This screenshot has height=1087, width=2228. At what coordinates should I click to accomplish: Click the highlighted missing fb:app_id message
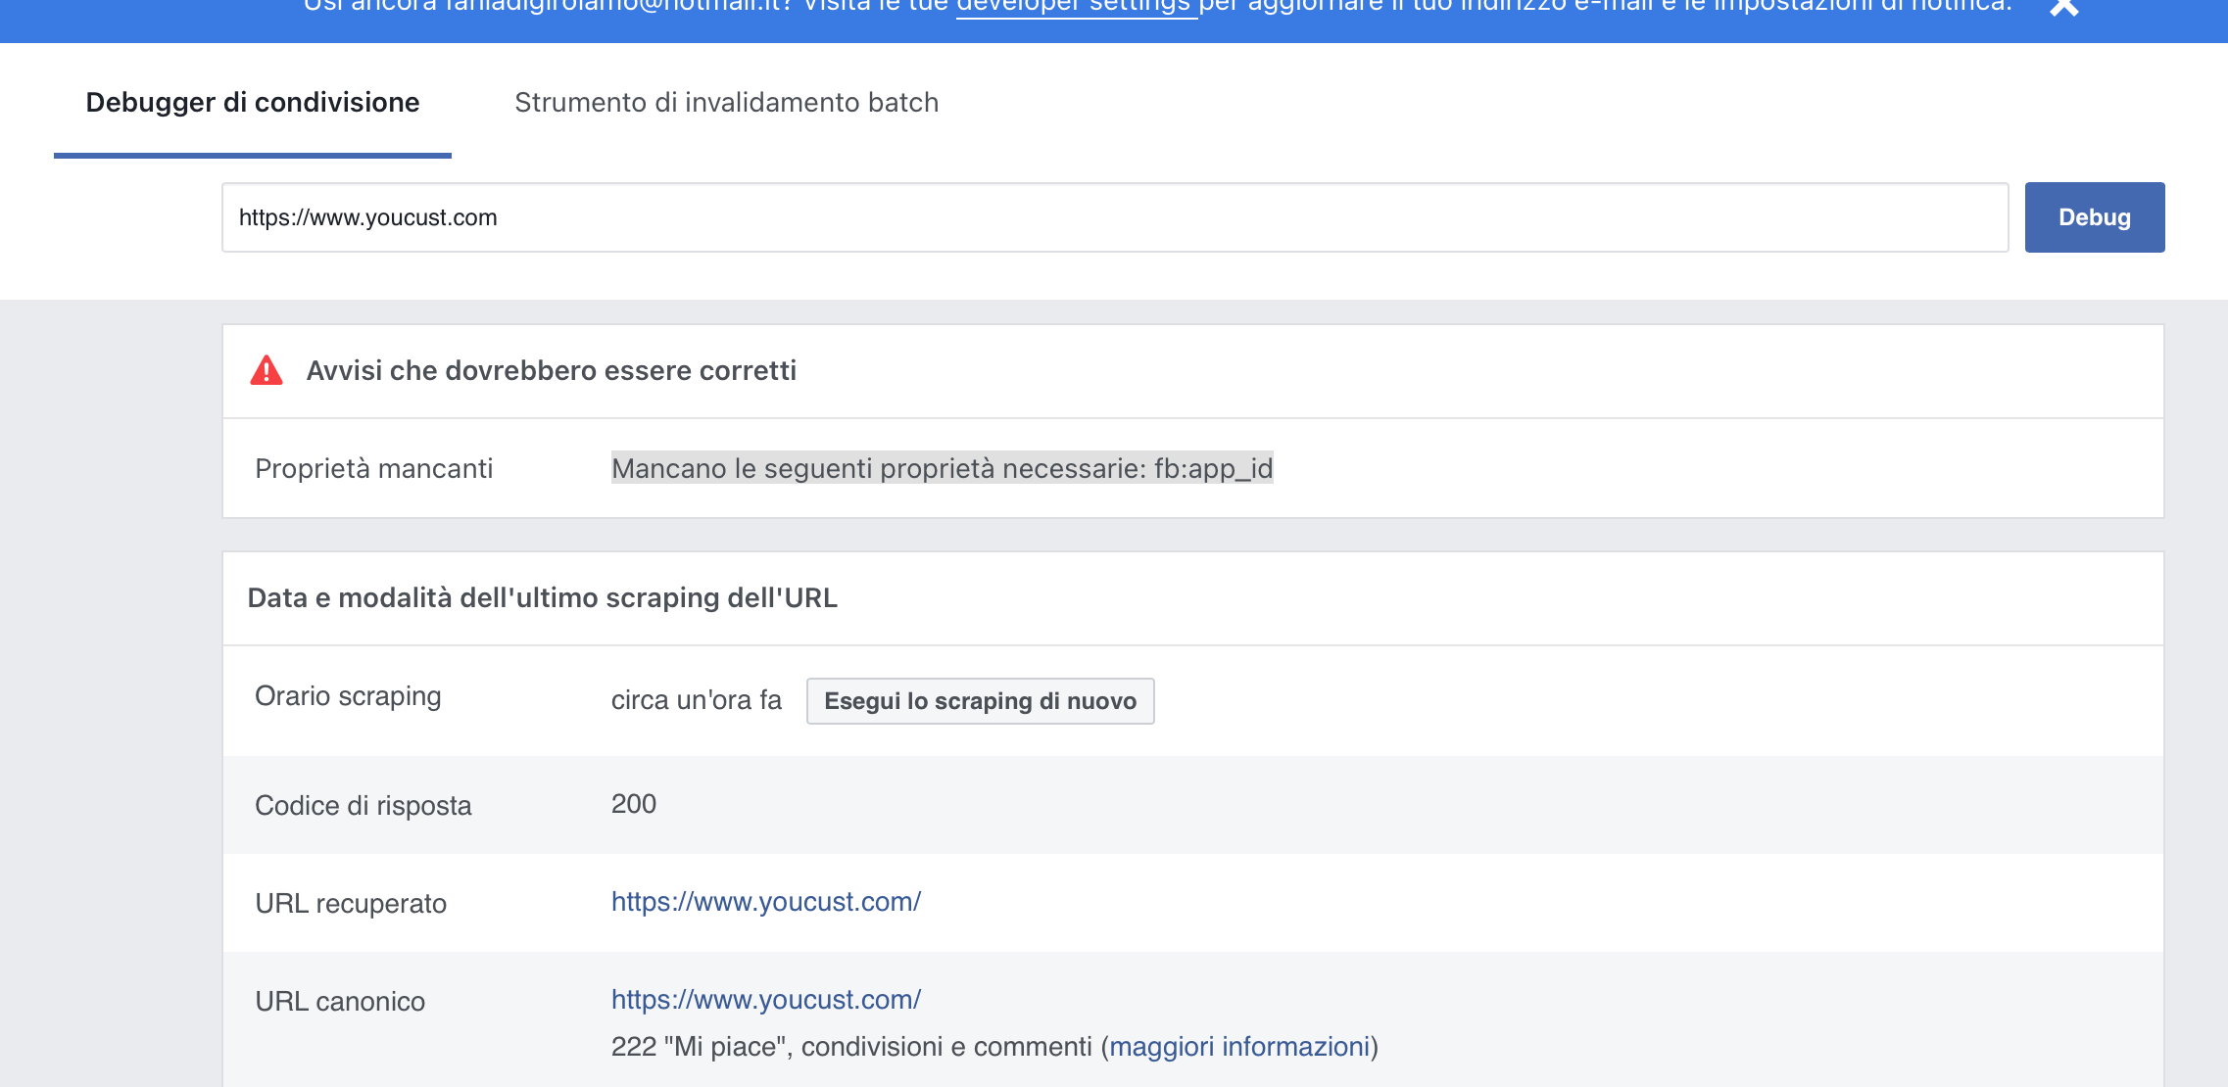pyautogui.click(x=942, y=469)
